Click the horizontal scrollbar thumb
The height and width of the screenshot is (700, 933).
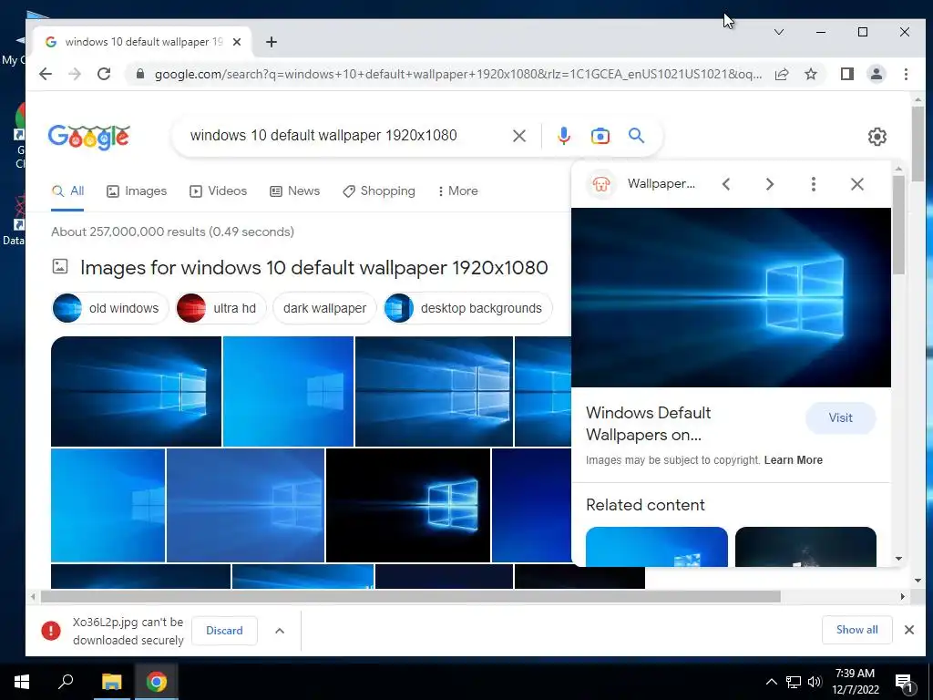click(x=411, y=596)
